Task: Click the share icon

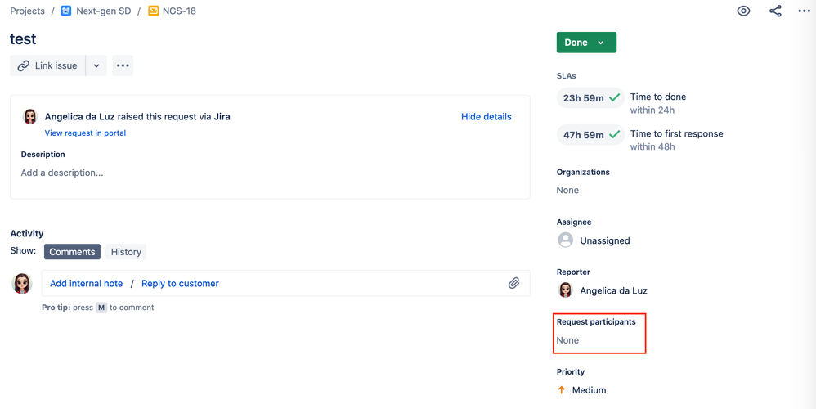Action: [x=775, y=11]
